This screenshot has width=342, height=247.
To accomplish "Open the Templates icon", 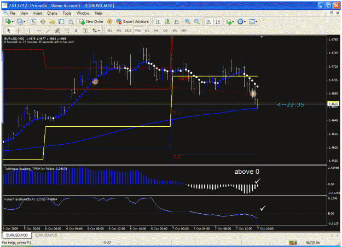I will (x=252, y=21).
